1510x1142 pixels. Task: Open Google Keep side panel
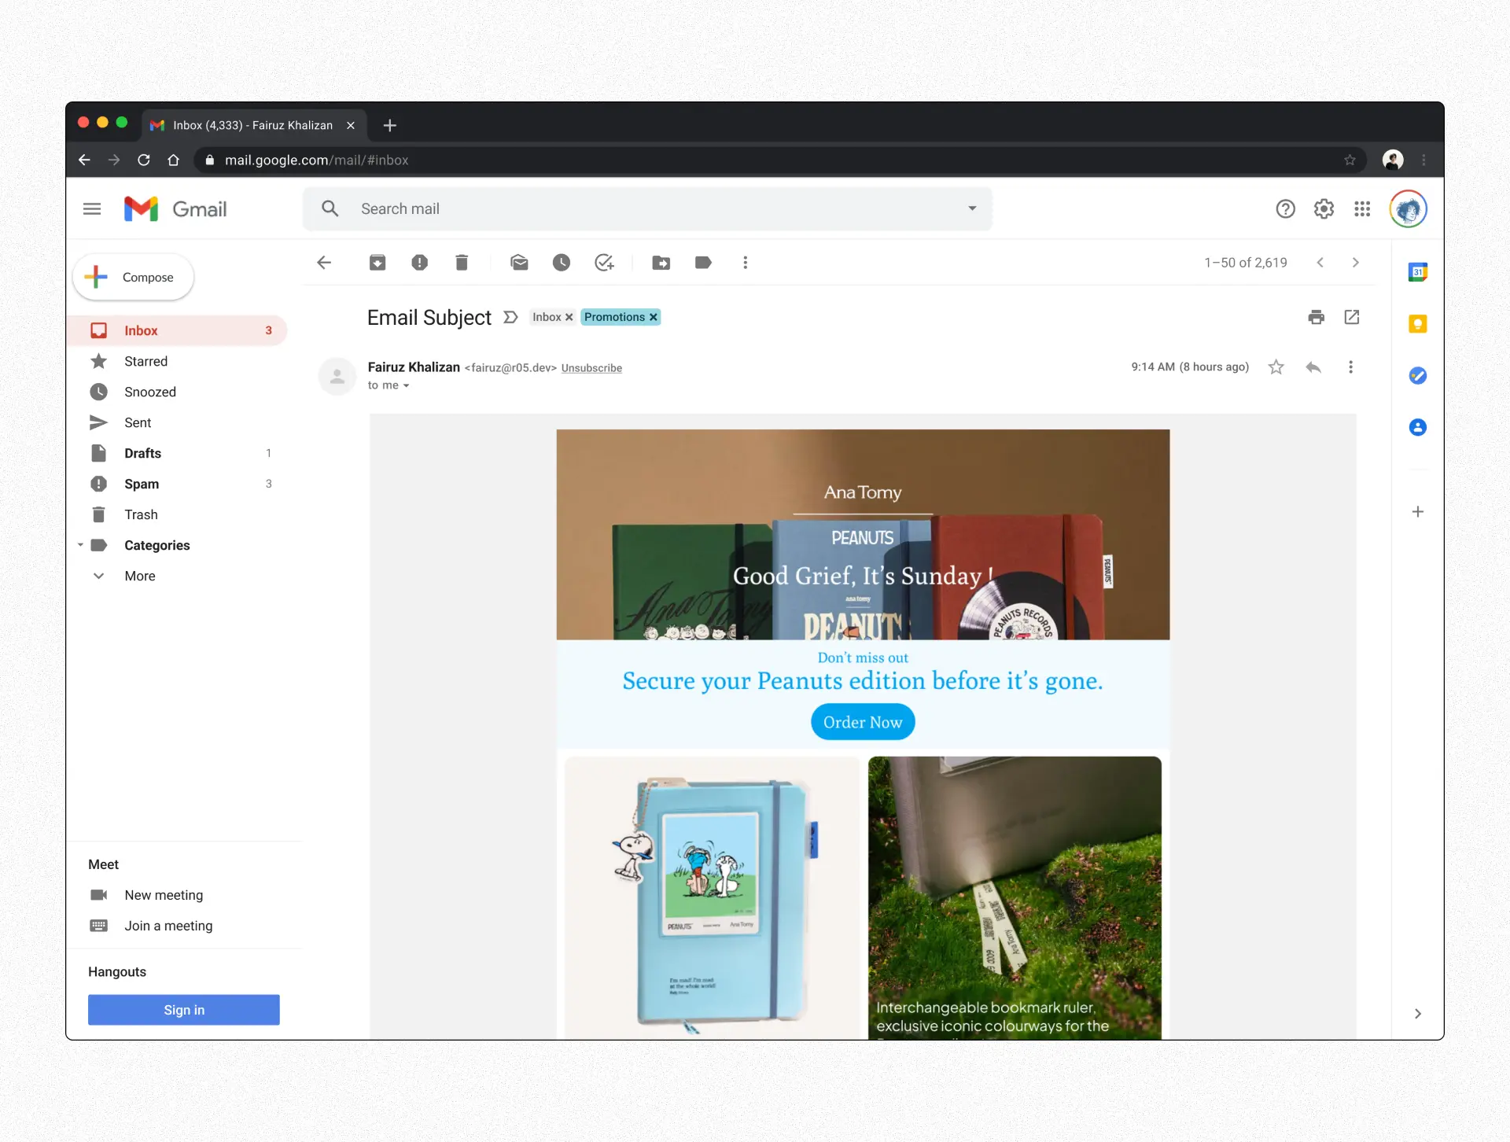click(1418, 324)
